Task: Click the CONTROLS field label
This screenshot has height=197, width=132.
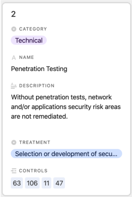Action: [33, 171]
